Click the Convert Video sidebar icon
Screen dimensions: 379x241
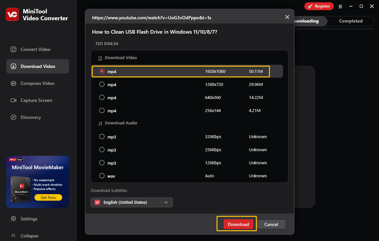[13, 49]
